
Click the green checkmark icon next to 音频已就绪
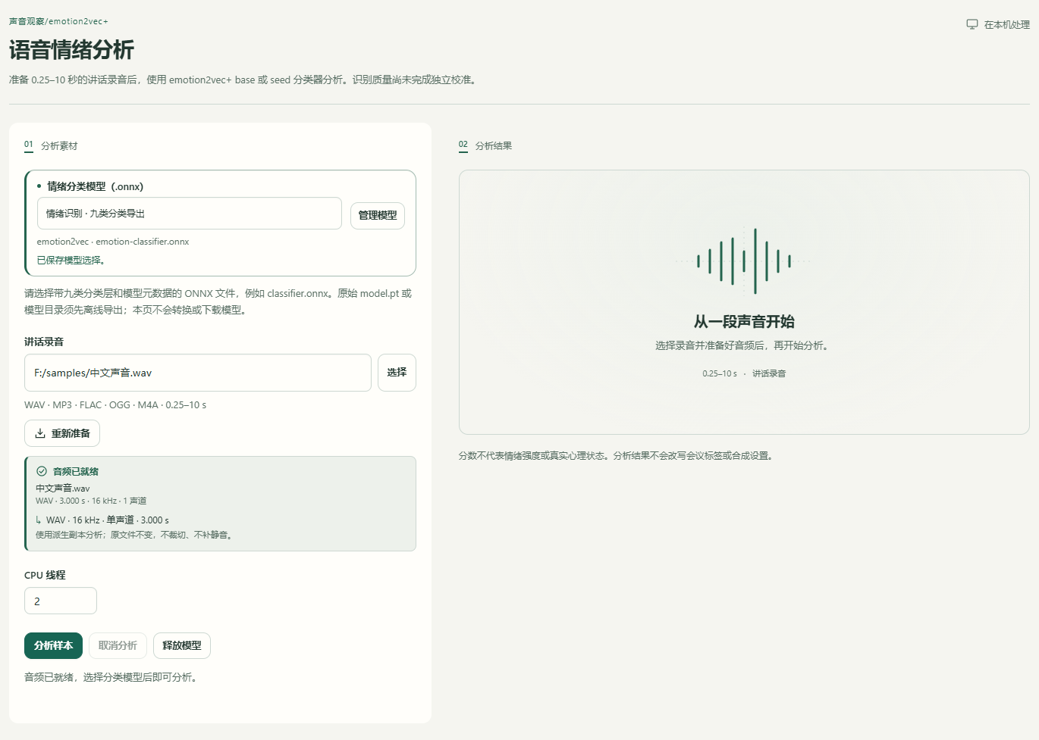click(x=42, y=471)
